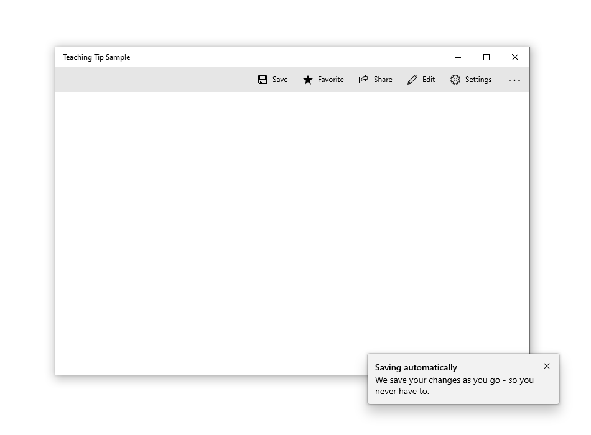Click the Favorite command label
Viewport: 591px width, 435px height.
coord(330,79)
